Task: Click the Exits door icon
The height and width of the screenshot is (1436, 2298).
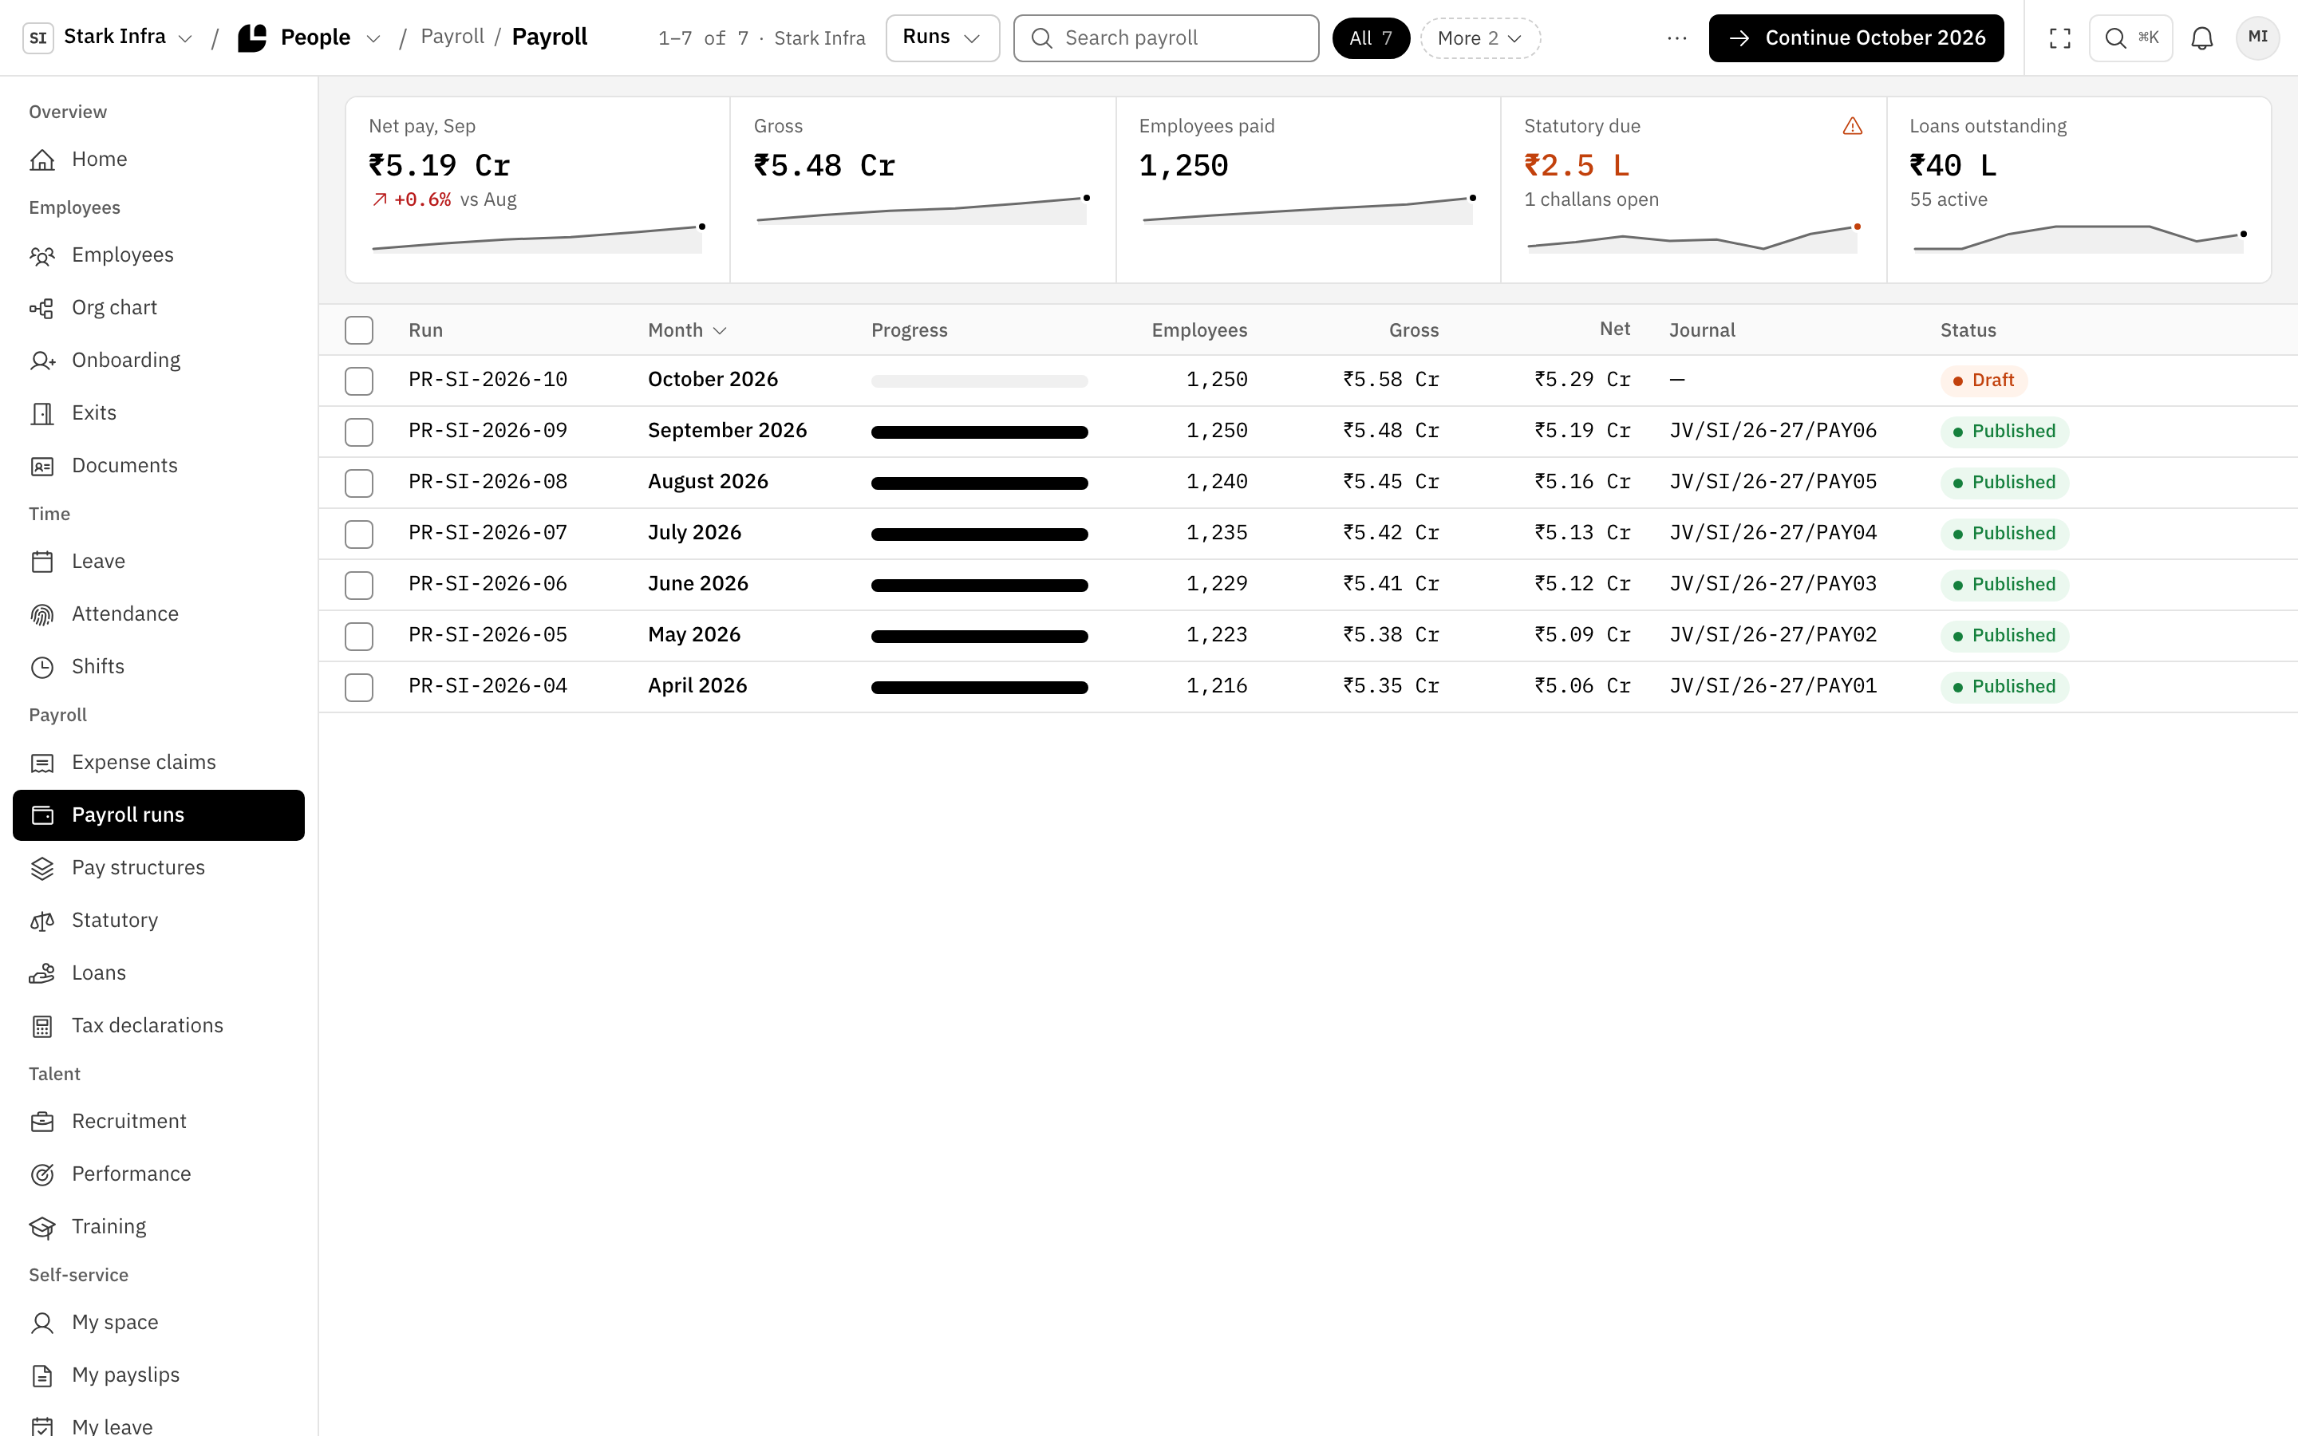Action: [41, 413]
